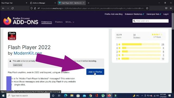Click the browser address bar URL
This screenshot has height=98, width=174.
pos(92,8)
